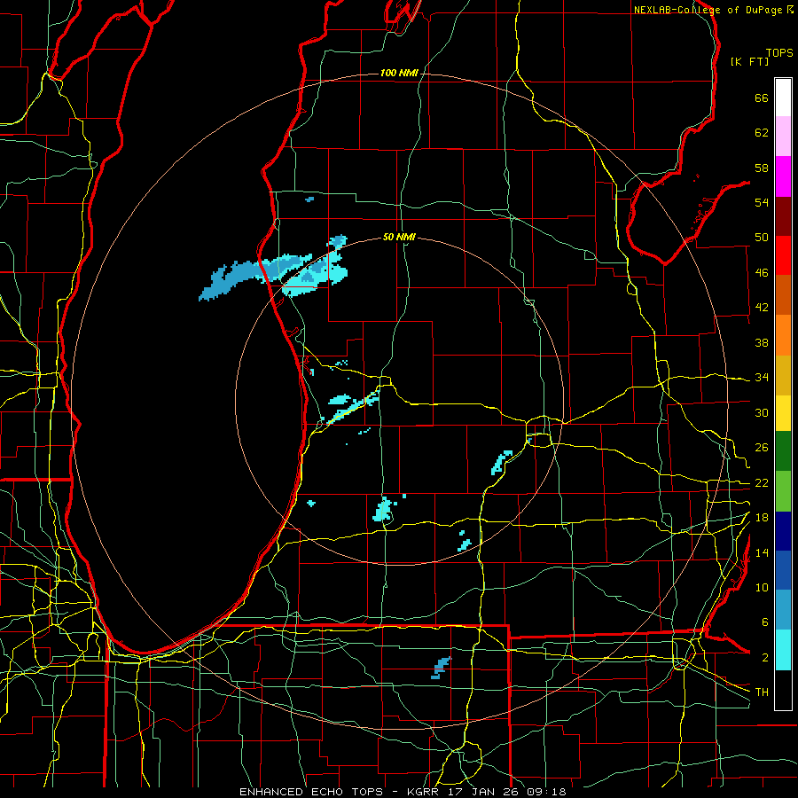Click the magenta legend swatch

tap(783, 176)
